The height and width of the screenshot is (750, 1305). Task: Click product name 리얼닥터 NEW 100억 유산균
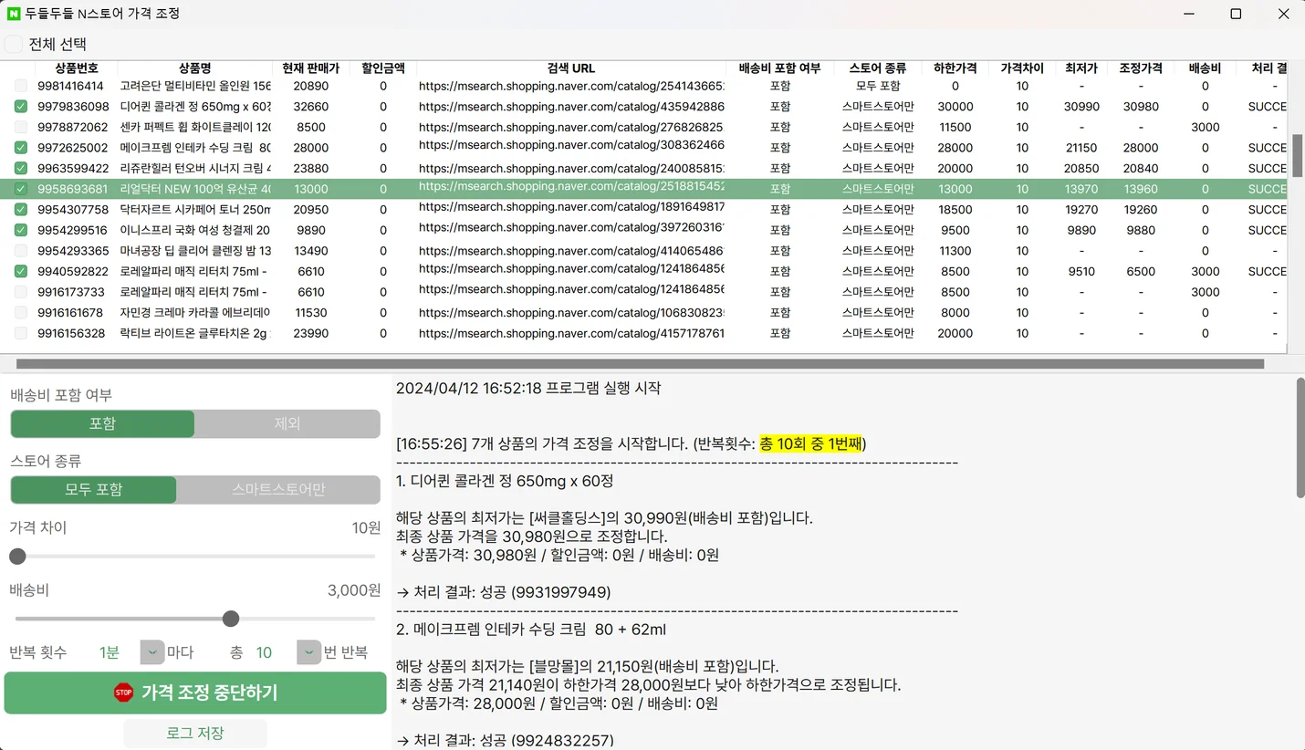[195, 189]
